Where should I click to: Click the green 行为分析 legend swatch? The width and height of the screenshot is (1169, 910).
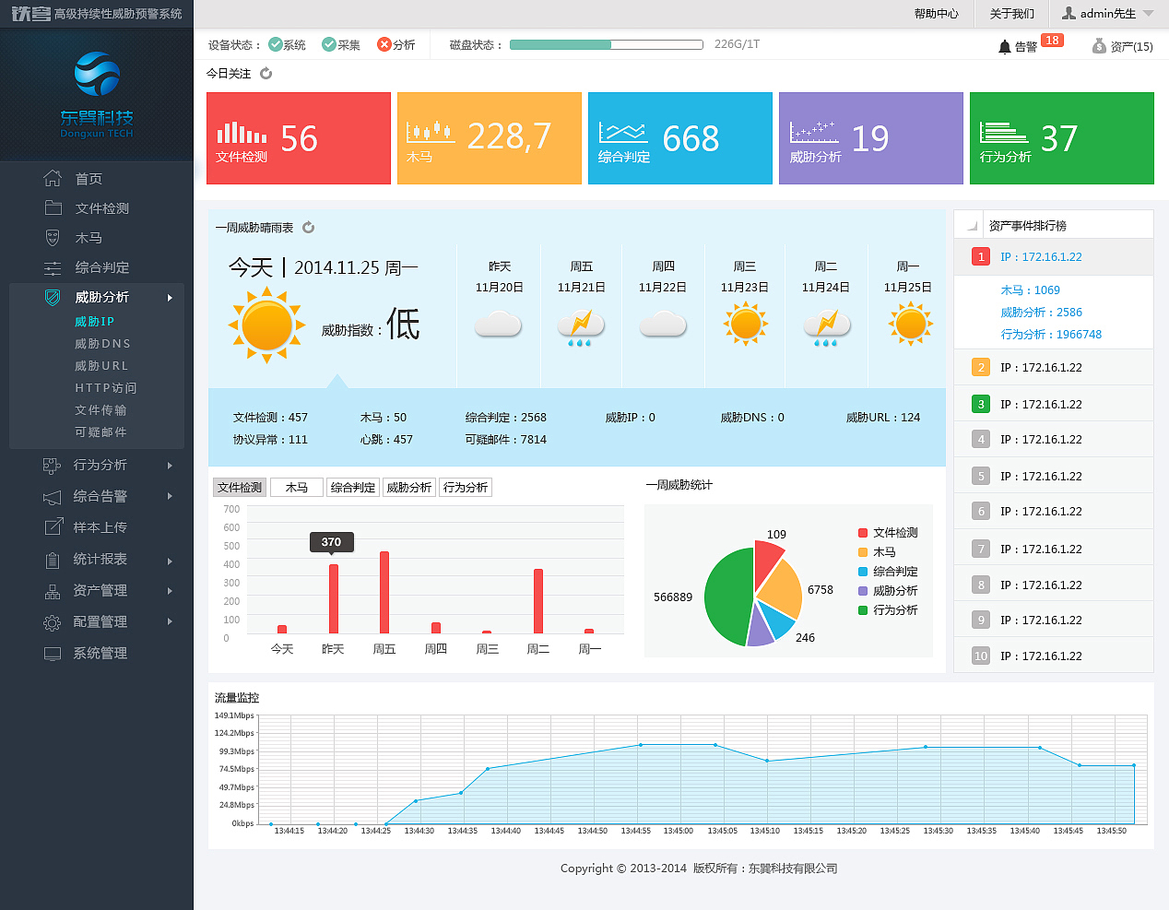(x=863, y=610)
